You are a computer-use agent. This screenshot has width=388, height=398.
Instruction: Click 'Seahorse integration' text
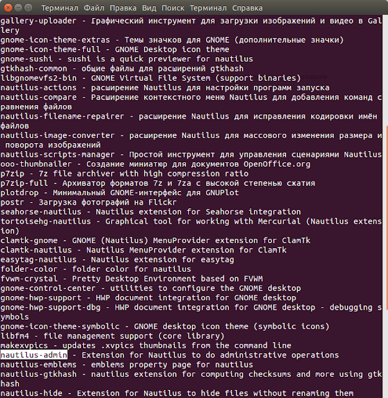click(253, 211)
